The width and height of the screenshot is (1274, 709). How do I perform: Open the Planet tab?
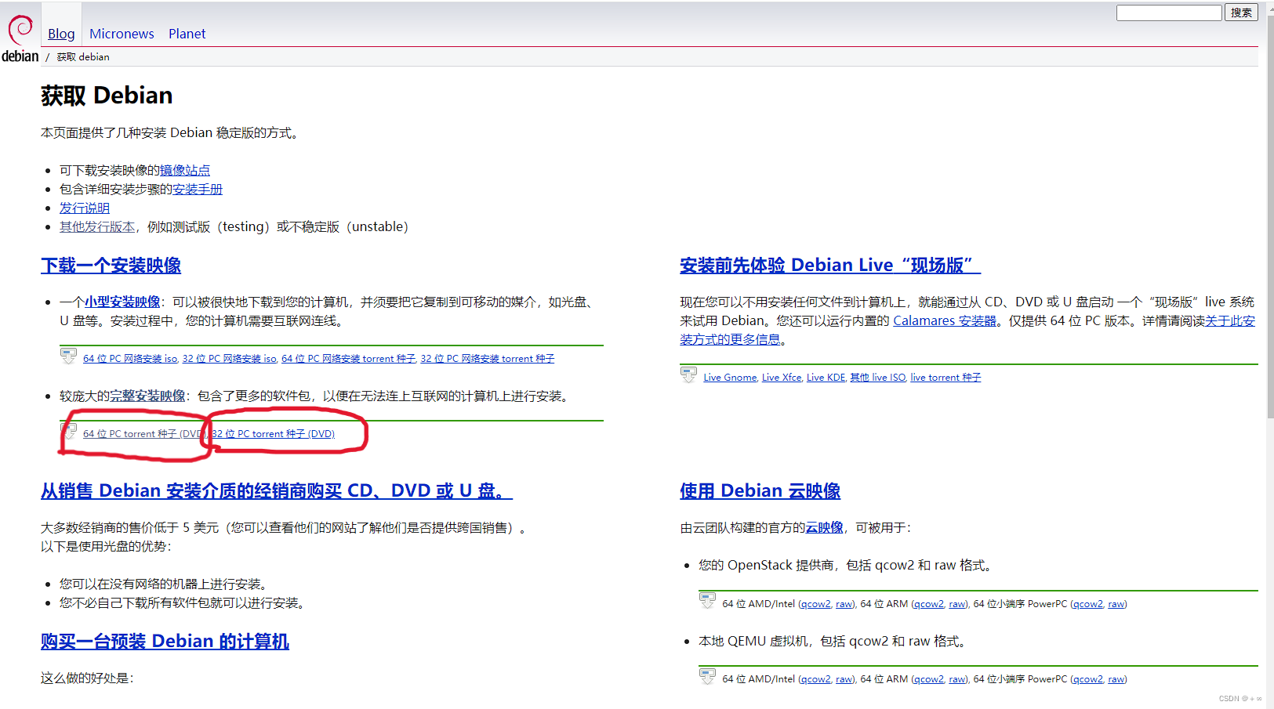tap(187, 34)
